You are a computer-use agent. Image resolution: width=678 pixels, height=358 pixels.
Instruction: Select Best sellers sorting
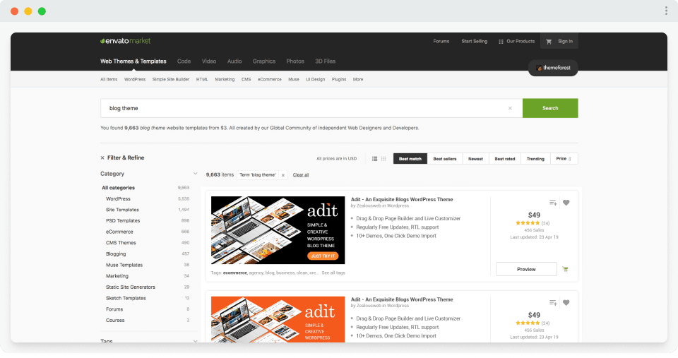click(445, 159)
